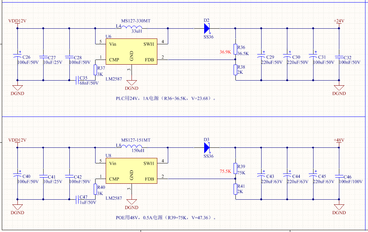Select capacitor C27 symbol

(43, 57)
